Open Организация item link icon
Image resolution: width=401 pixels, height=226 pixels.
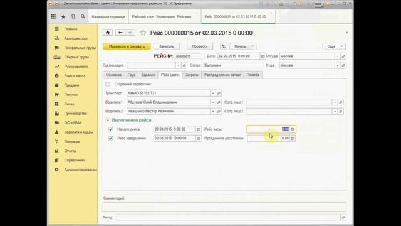coord(184,65)
